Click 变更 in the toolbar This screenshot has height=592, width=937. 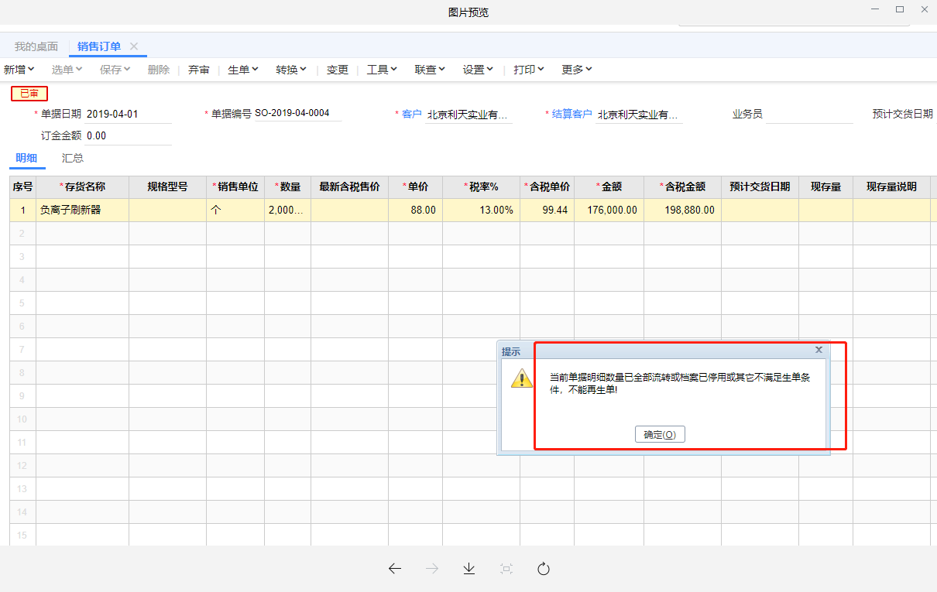[338, 70]
